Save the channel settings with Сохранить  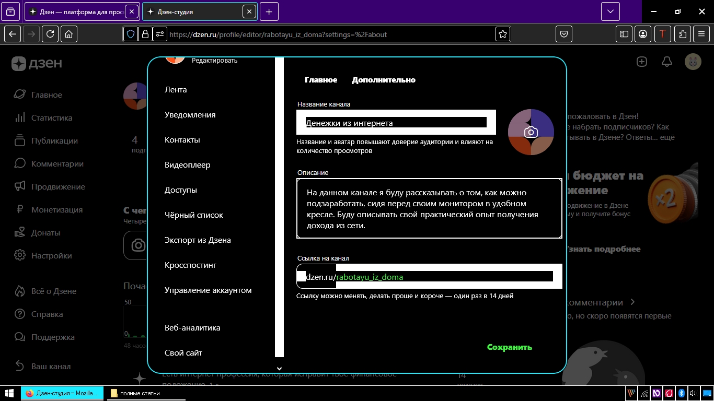click(510, 347)
